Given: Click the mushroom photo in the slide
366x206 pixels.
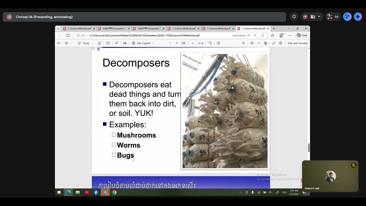Looking at the screenshot, I should tap(225, 111).
